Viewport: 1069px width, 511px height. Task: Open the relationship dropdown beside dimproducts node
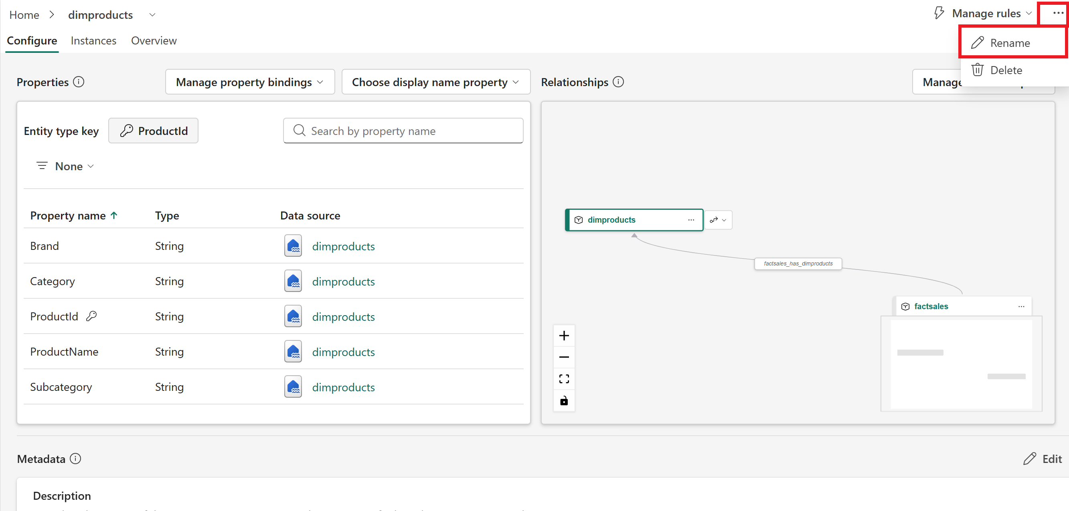tap(718, 219)
